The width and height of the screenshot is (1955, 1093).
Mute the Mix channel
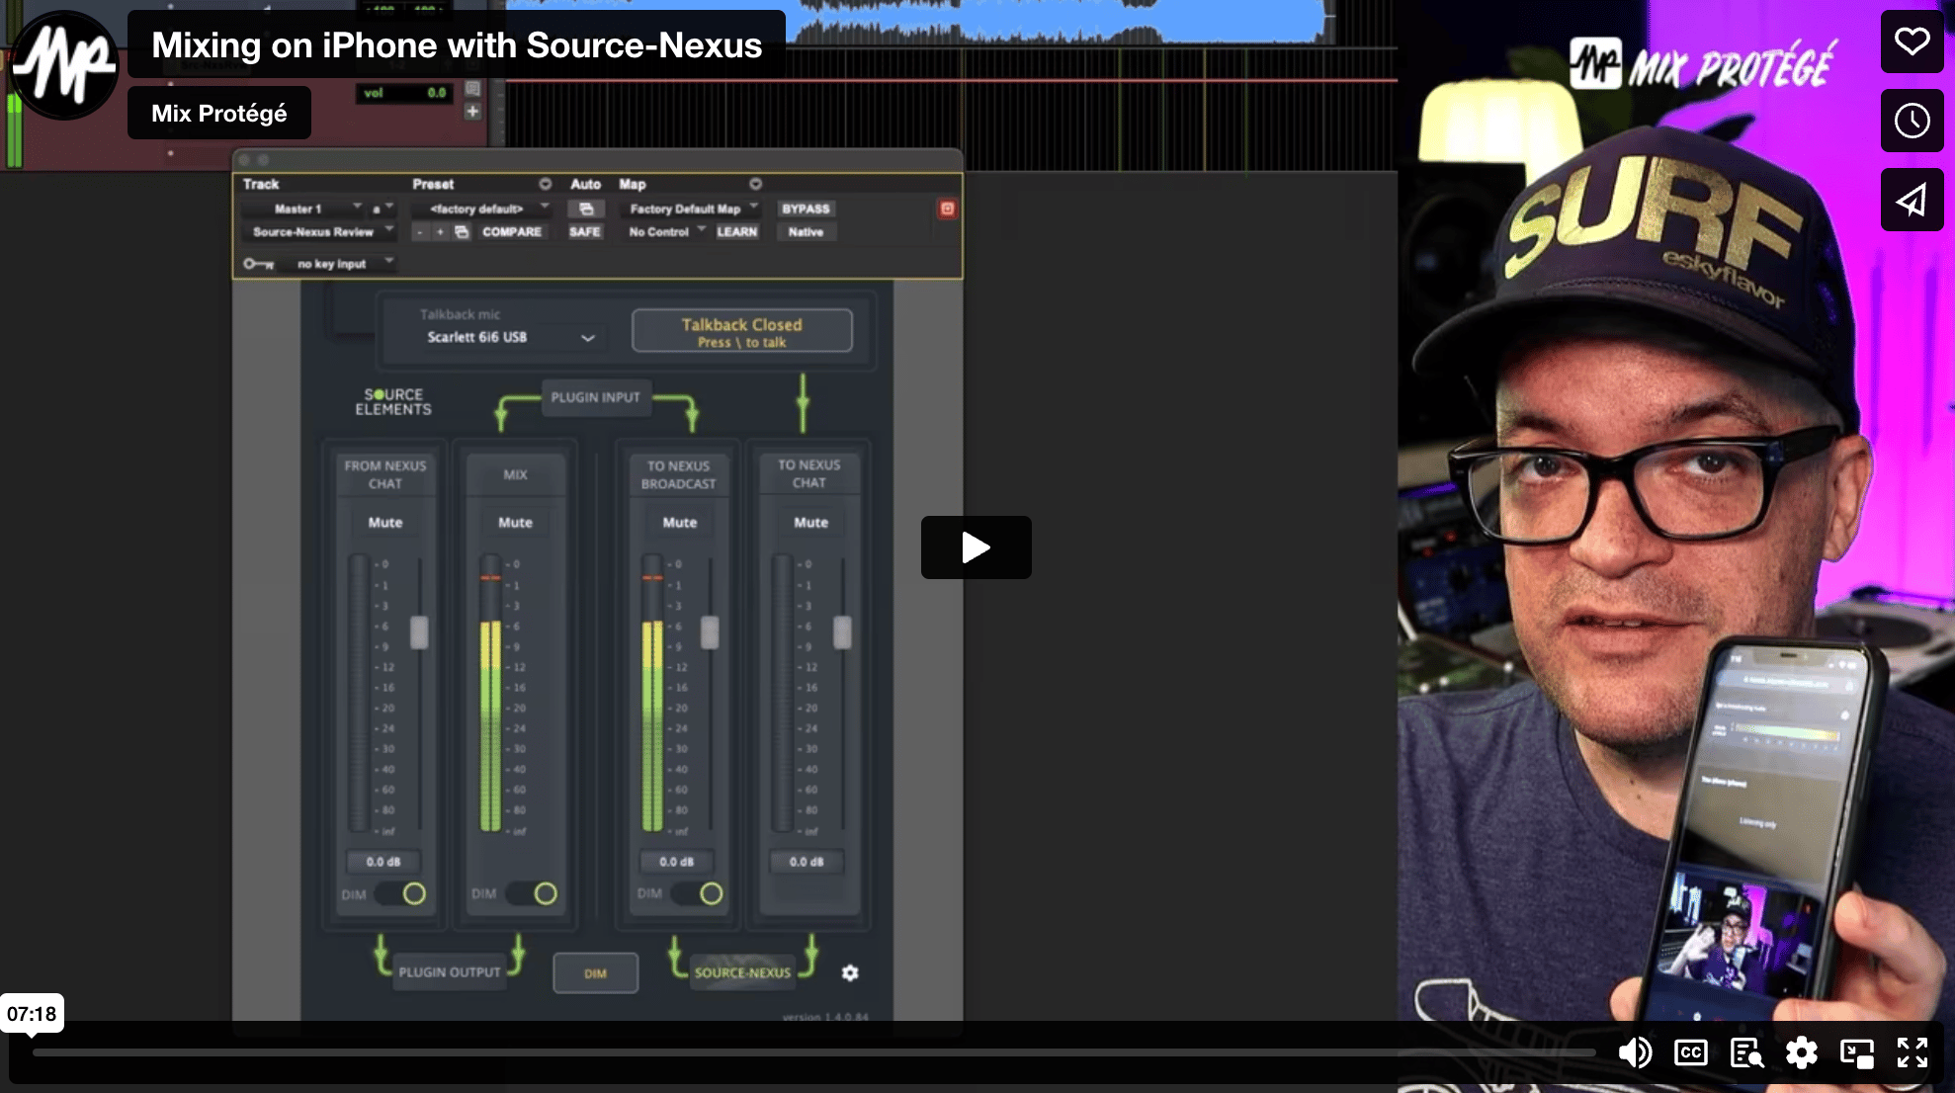pyautogui.click(x=515, y=522)
